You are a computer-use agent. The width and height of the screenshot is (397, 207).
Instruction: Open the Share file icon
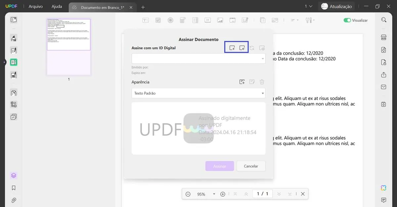384,75
